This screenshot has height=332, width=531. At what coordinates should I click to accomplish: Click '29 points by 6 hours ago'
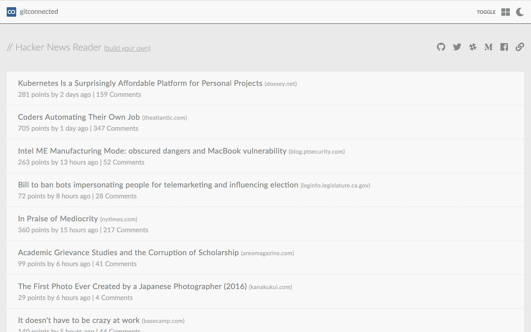pos(54,298)
